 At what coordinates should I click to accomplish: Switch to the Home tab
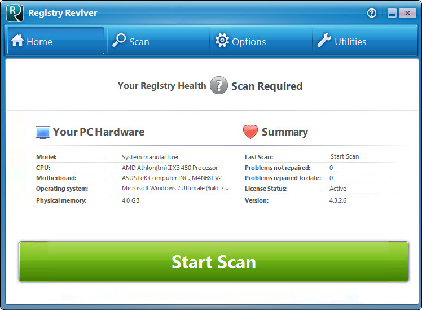(x=56, y=41)
